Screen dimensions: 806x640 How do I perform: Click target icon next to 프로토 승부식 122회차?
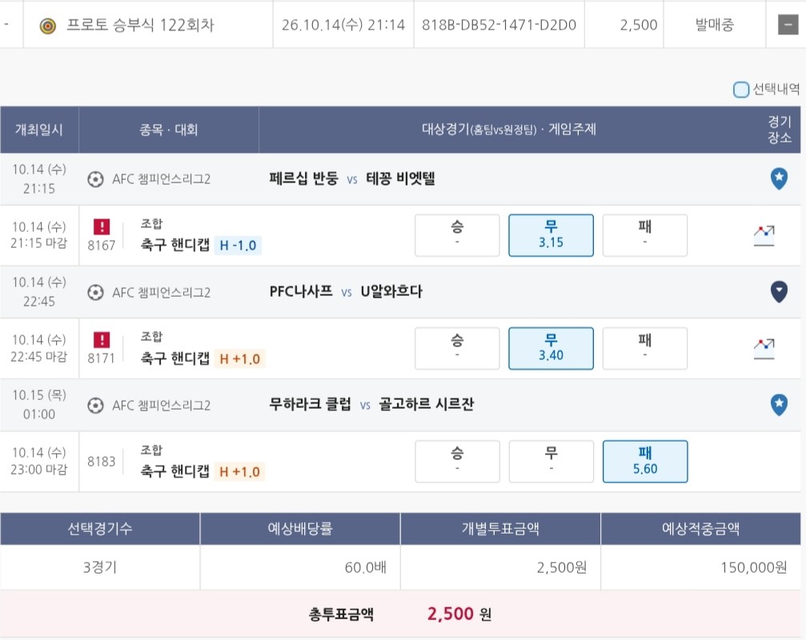pyautogui.click(x=48, y=26)
